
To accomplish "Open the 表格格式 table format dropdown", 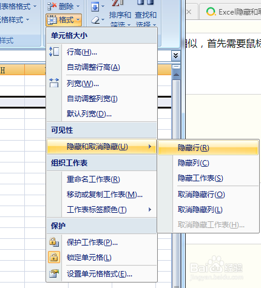I will [x=18, y=7].
